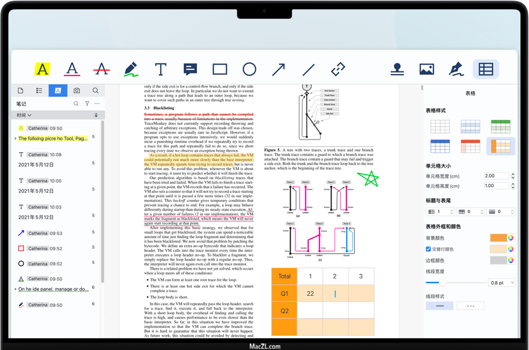Click the Arrow annotation tool
Viewport: 529px width, 350px height.
(278, 69)
